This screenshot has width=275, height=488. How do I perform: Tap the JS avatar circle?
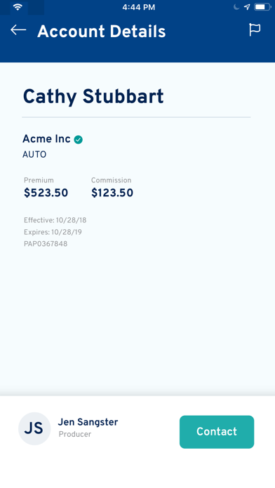point(34,428)
